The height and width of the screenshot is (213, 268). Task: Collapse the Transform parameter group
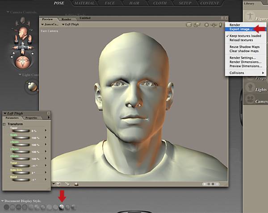[x=4, y=124]
